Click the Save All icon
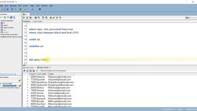Screen dimensions: 197x111 [7, 9]
